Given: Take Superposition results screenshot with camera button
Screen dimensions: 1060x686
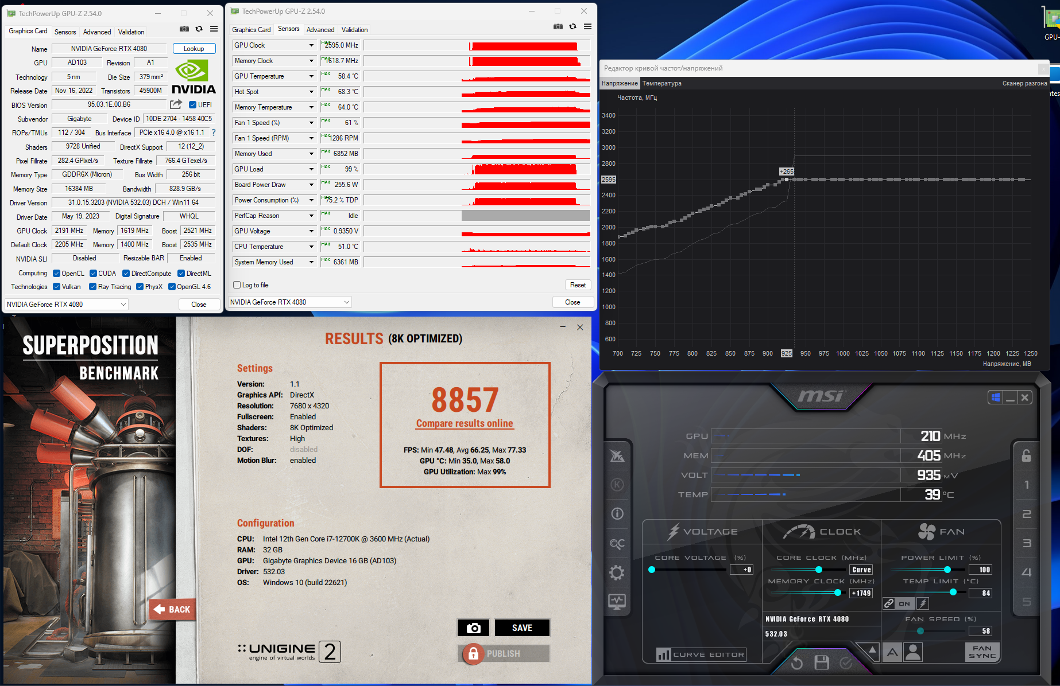Looking at the screenshot, I should tap(473, 628).
